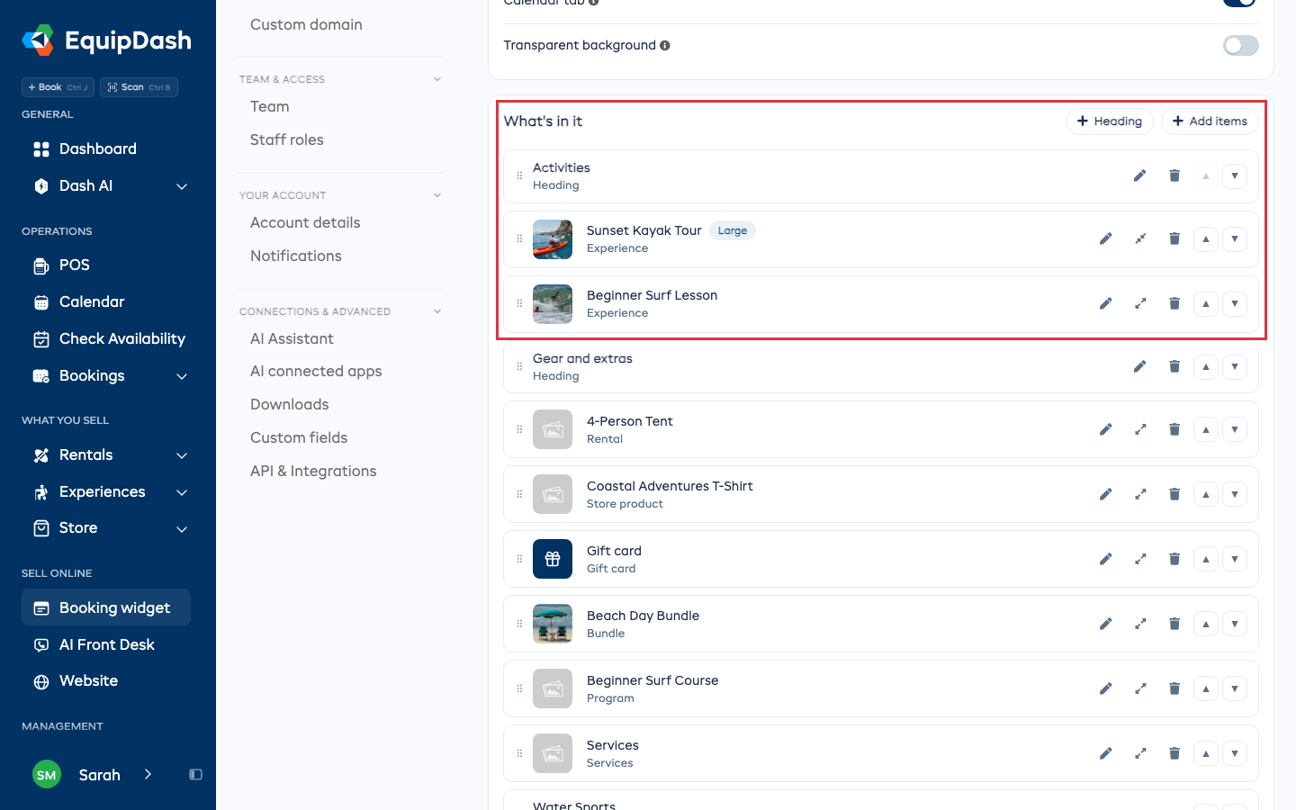
Task: Expand the Dash AI submenu
Action: pyautogui.click(x=182, y=186)
